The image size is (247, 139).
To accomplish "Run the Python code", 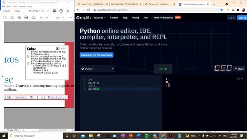I will pos(163,69).
